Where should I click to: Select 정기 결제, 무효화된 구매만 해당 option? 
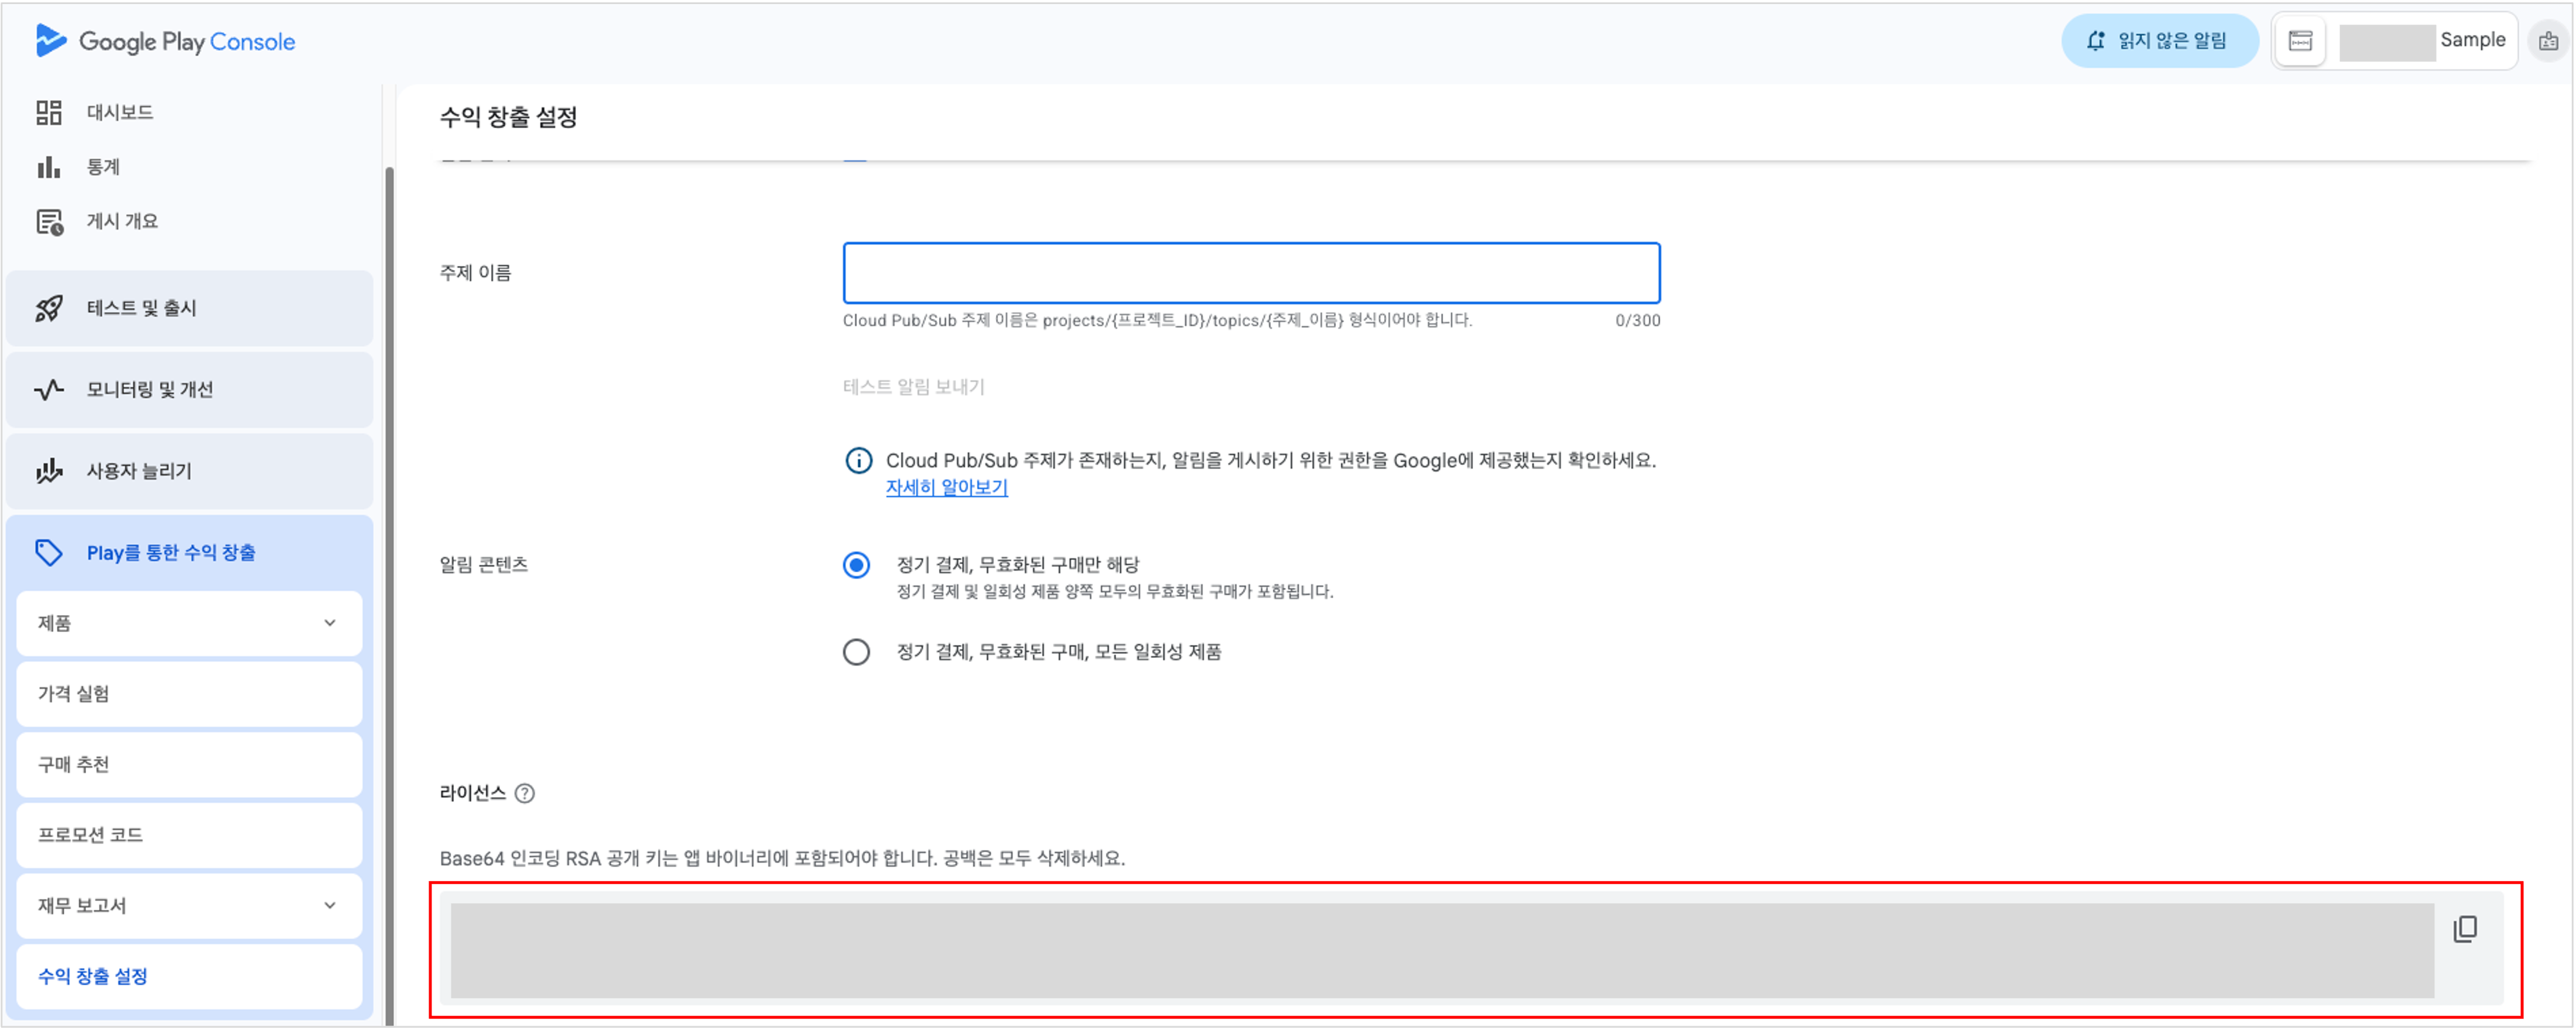click(x=856, y=565)
